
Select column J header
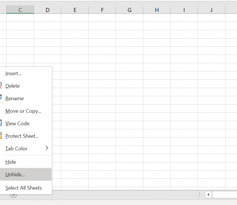pos(211,10)
